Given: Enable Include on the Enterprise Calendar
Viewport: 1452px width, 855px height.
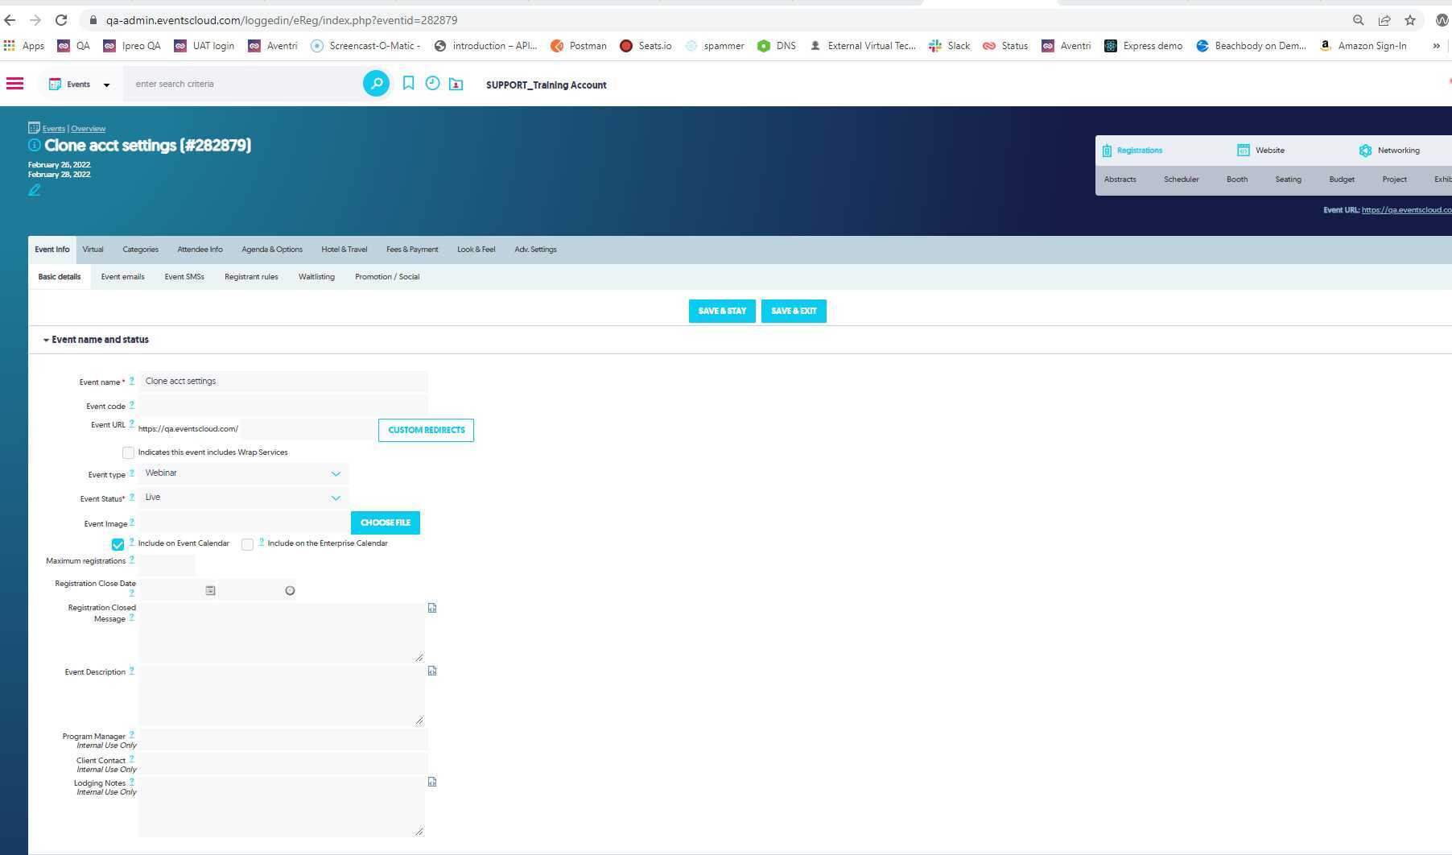Looking at the screenshot, I should tap(248, 544).
